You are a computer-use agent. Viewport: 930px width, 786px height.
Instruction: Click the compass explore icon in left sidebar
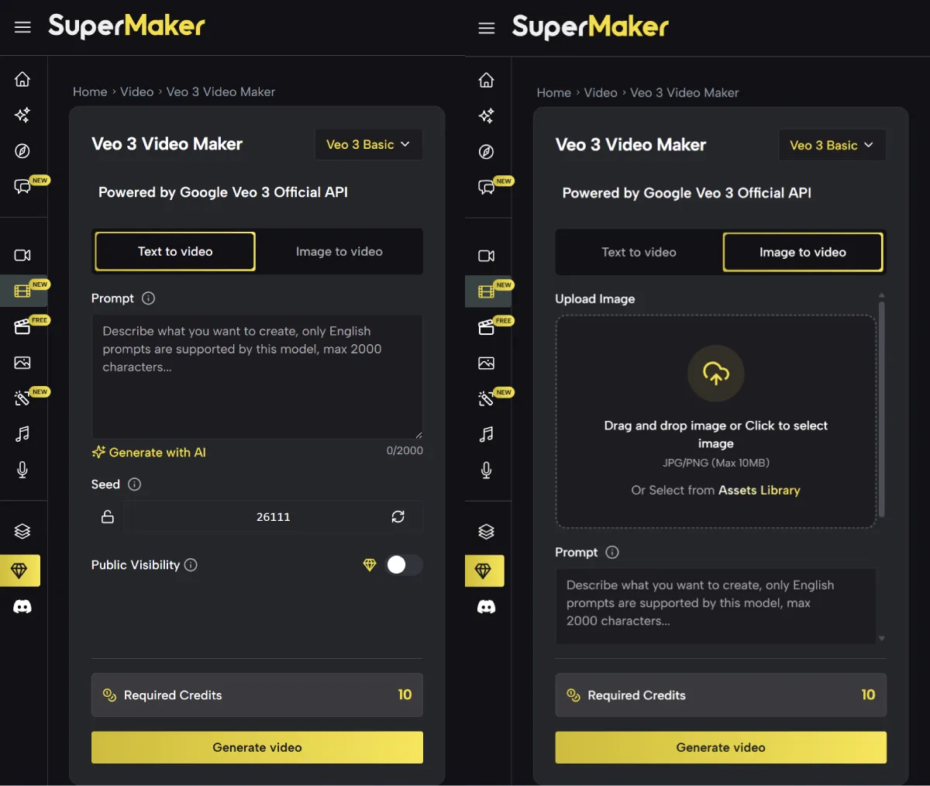[22, 151]
